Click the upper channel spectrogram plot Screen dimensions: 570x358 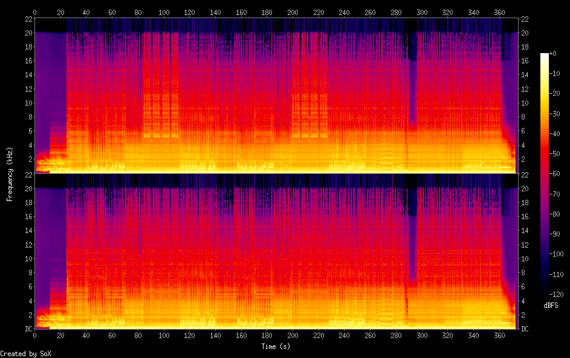(276, 95)
